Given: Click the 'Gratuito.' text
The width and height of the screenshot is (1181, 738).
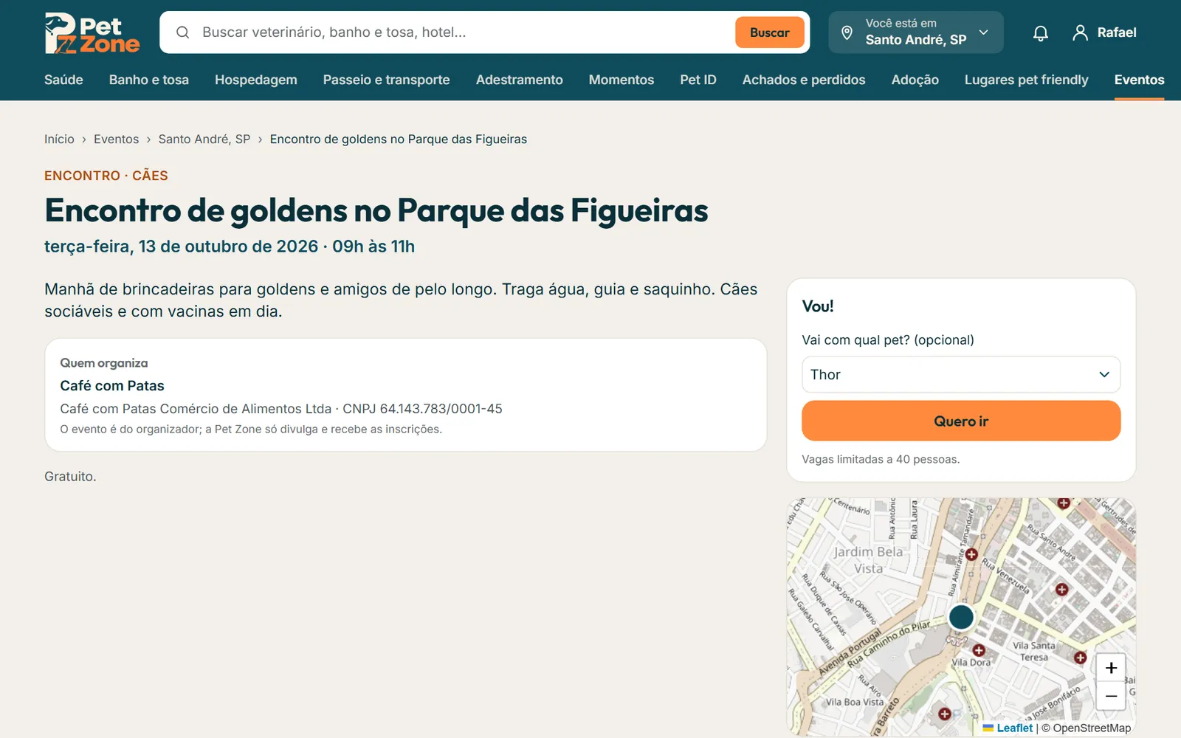Looking at the screenshot, I should [70, 477].
